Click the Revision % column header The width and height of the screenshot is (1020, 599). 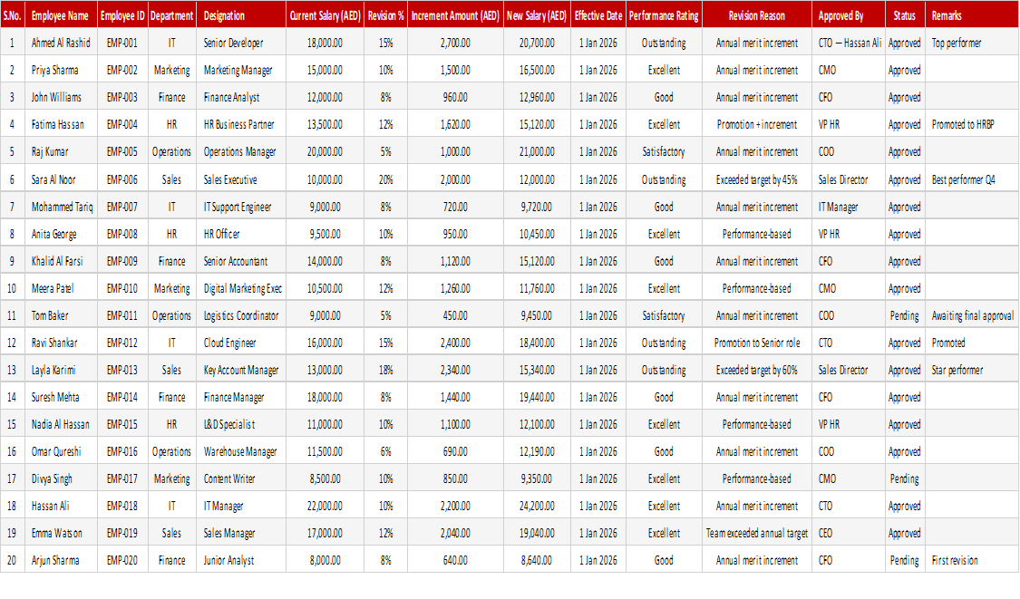(385, 15)
